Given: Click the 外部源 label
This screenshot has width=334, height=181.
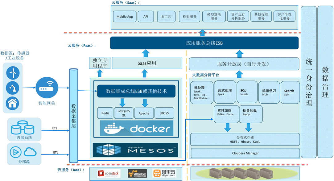Looking at the screenshot, I should pyautogui.click(x=24, y=162).
